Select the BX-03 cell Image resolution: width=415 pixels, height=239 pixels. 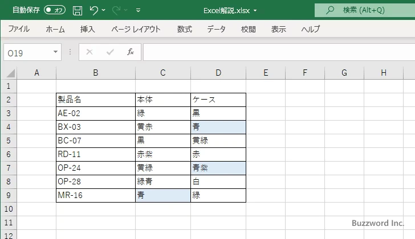96,127
